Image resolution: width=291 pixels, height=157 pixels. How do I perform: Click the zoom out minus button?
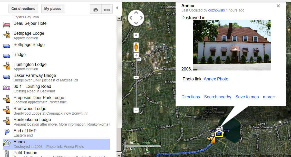coord(136,110)
